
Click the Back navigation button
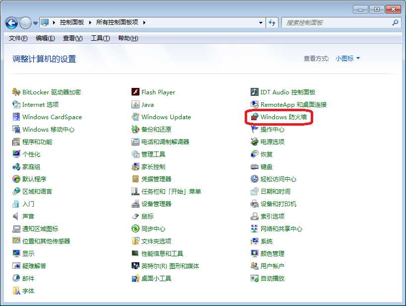11,23
